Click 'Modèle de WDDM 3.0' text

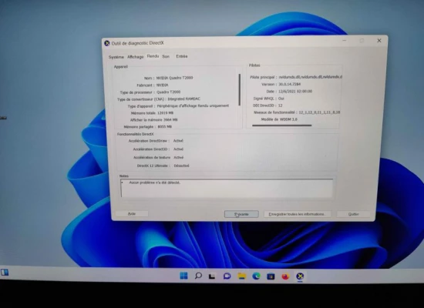click(x=279, y=119)
